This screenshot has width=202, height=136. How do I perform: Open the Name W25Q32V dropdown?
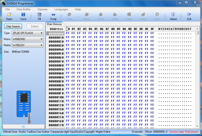28,45
